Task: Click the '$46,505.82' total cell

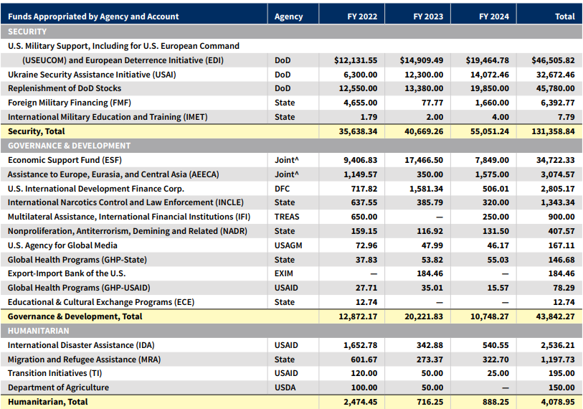Action: [x=553, y=60]
